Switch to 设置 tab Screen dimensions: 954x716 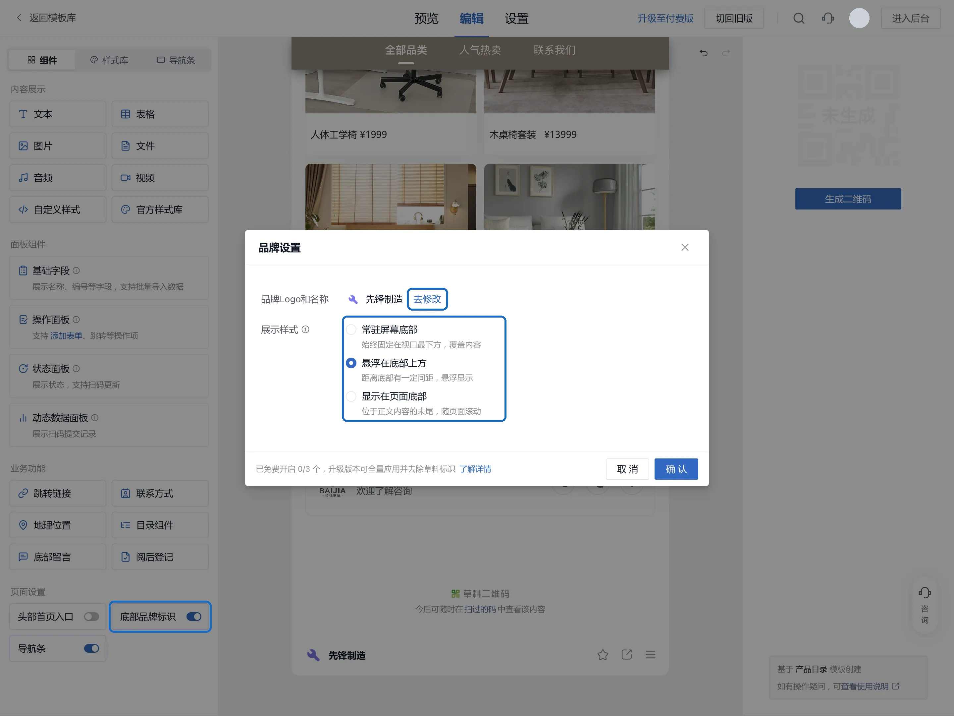pos(517,19)
